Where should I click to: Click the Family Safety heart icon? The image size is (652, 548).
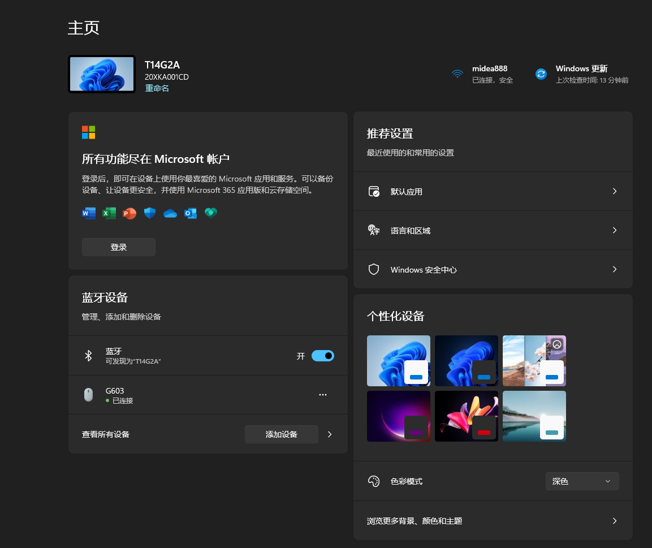[x=211, y=213]
